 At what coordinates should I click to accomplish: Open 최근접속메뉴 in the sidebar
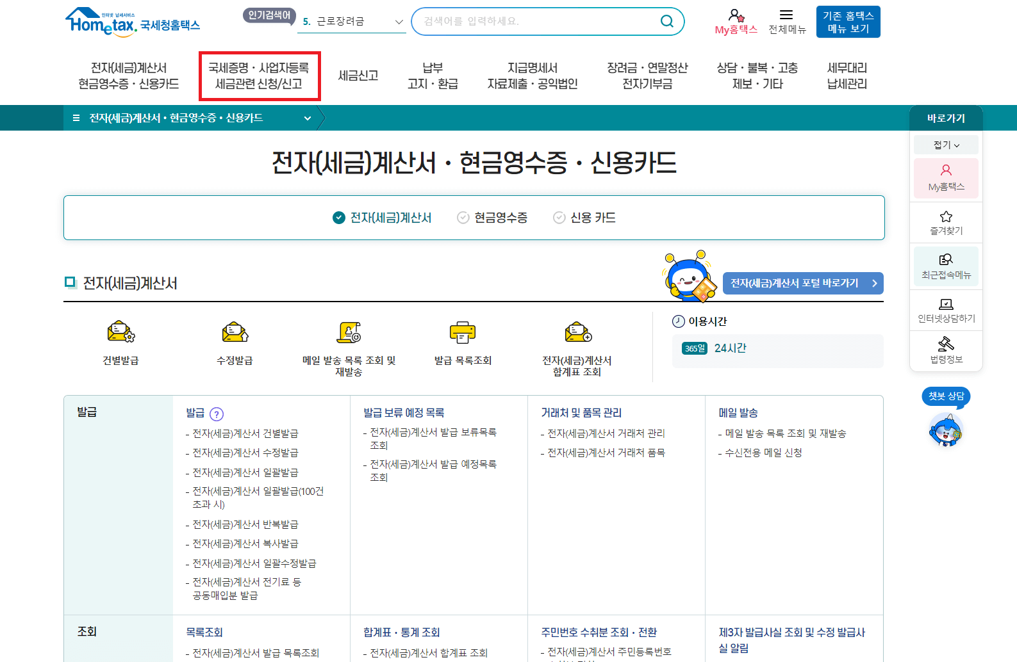point(946,266)
